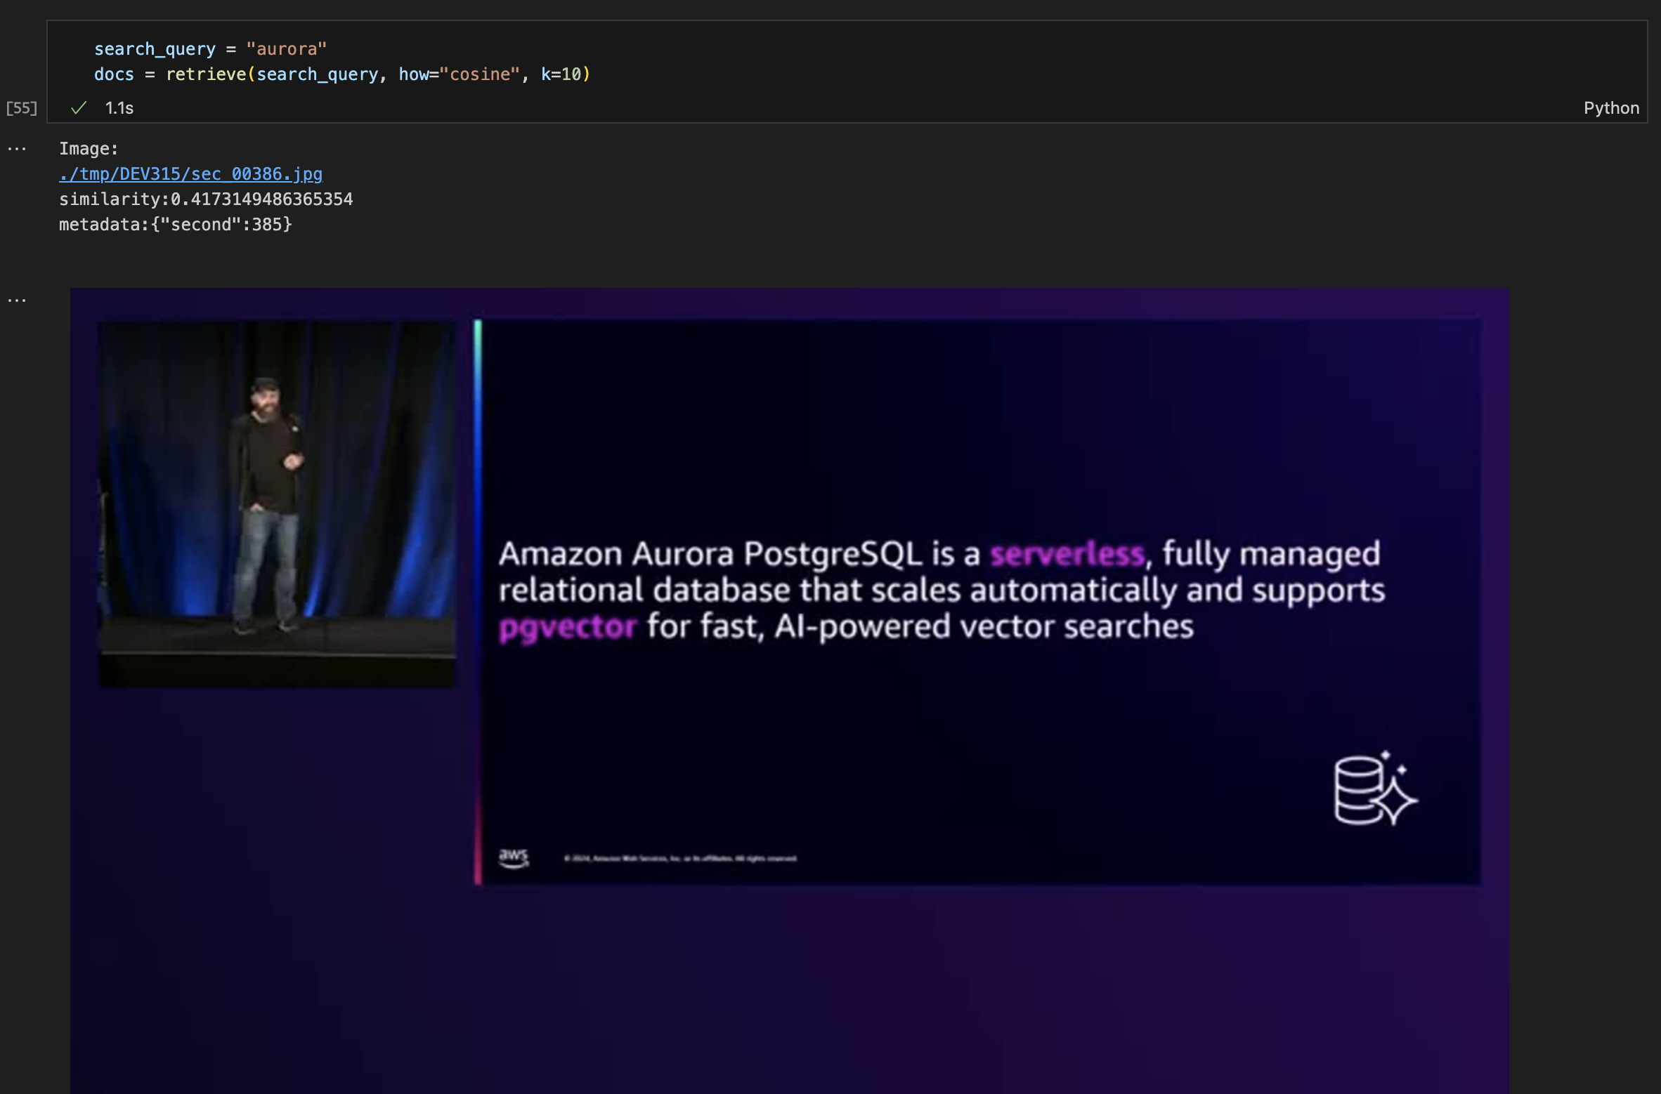Click the 1.1s execution time label
1661x1094 pixels.
click(x=119, y=108)
